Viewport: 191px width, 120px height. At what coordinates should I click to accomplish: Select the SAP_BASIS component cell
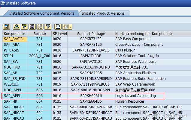(15, 39)
